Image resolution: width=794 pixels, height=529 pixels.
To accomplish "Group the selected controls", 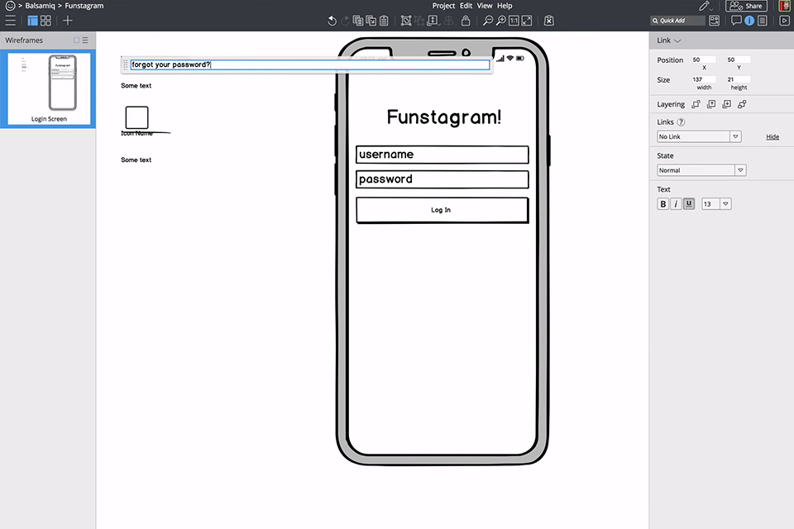I will (x=405, y=21).
